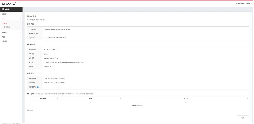The width and height of the screenshot is (254, 124).
Task: Click the info icon next to Conflict 세션
Action: click(x=38, y=87)
